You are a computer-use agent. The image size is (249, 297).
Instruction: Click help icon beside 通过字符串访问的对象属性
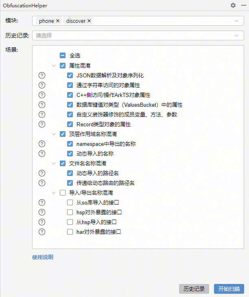(x=42, y=85)
